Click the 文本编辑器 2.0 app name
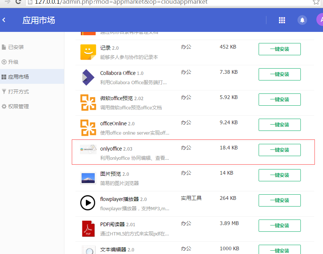 [x=117, y=250]
